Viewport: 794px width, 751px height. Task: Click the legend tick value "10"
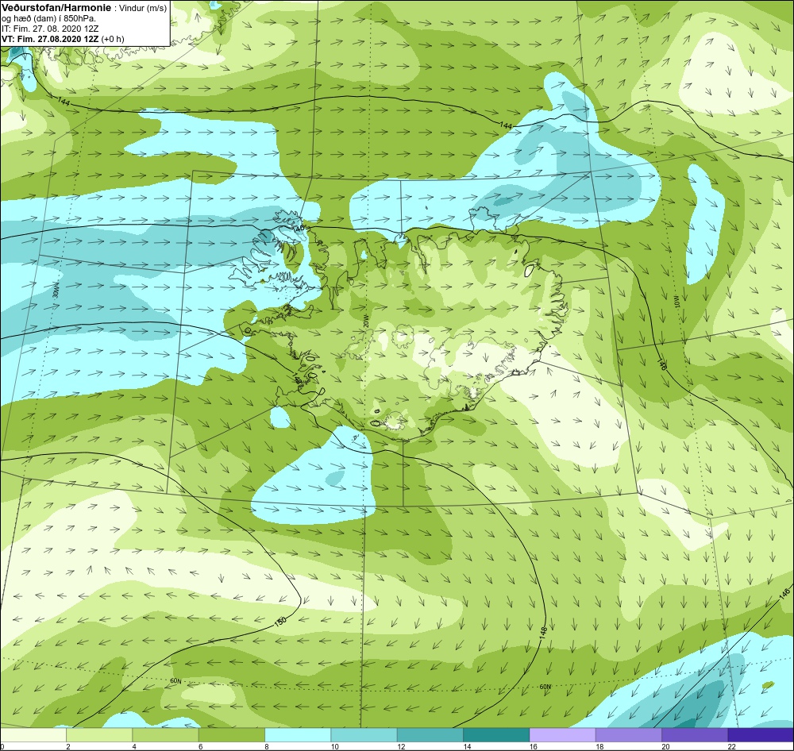335,746
